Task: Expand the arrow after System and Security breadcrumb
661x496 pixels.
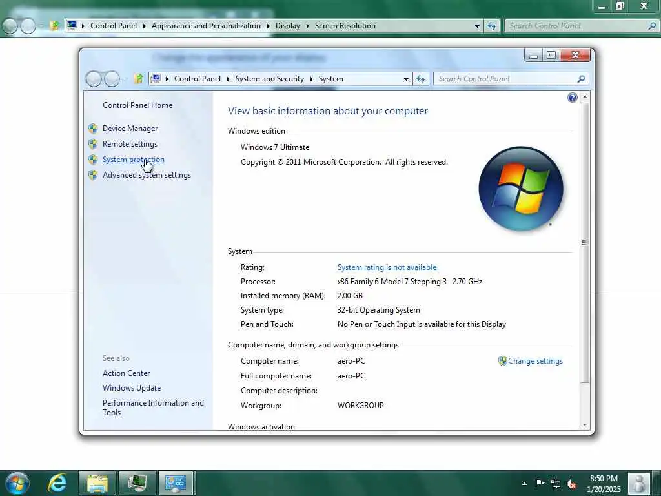Action: pos(312,79)
